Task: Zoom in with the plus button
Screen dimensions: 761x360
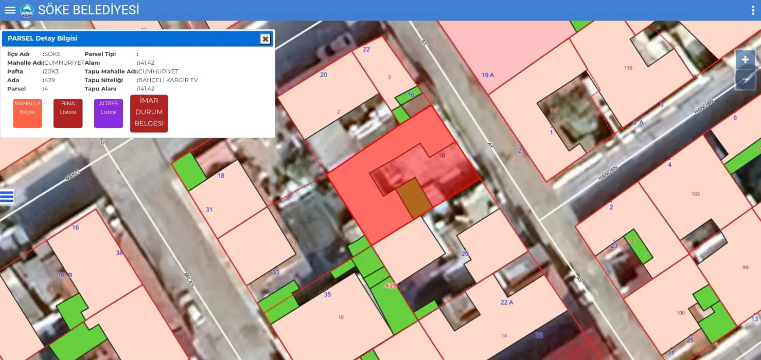Action: tap(745, 60)
